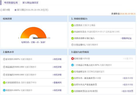Image resolution: width=137 pixels, height=95 pixels.
Task: Click the 您没有在线虚拟宝贝 text
Action: (96, 72)
